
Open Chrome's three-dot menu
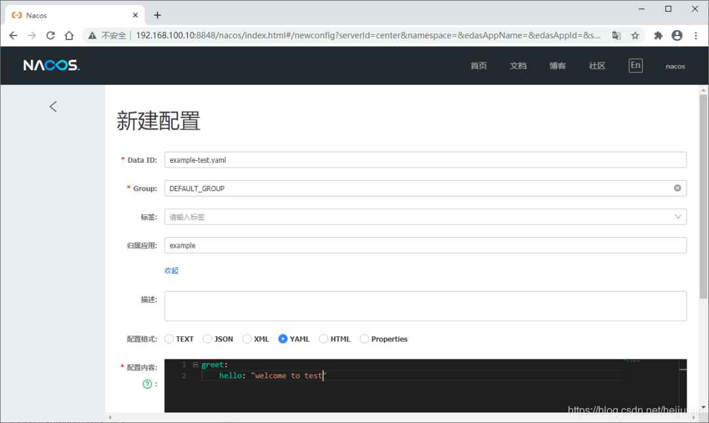coord(696,35)
